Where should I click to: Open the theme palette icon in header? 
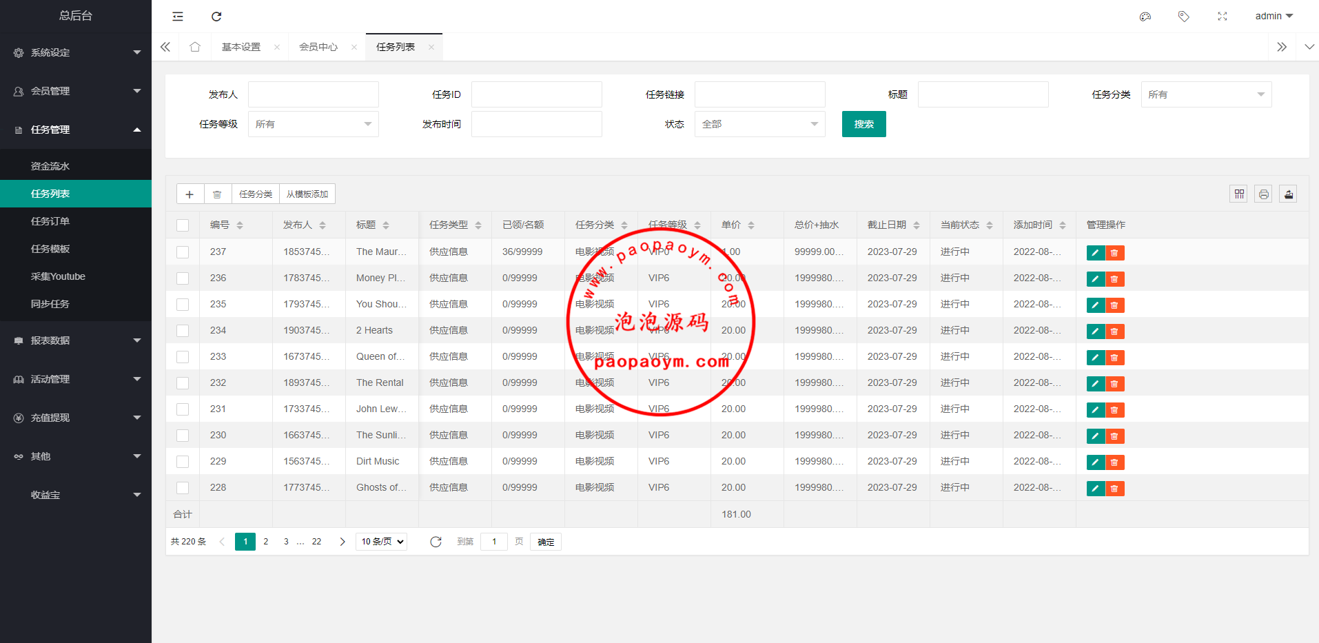(1145, 17)
